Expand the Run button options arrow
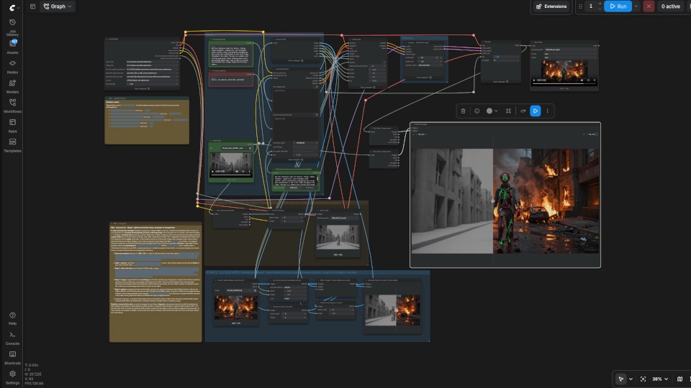The width and height of the screenshot is (691, 388). 636,6
